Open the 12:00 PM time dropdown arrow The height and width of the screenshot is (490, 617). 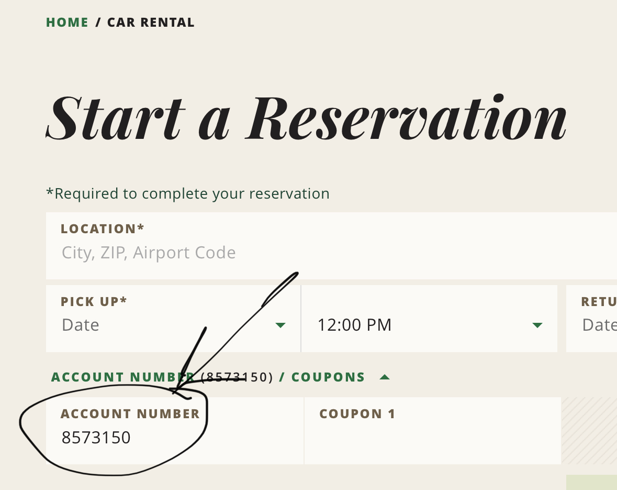pyautogui.click(x=537, y=325)
